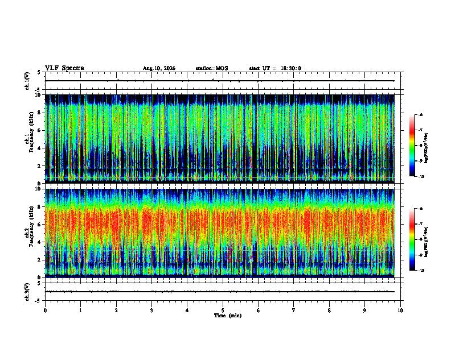Click the ch.2 frequency tick label "2"
This screenshot has width=451, height=348.
click(x=40, y=260)
